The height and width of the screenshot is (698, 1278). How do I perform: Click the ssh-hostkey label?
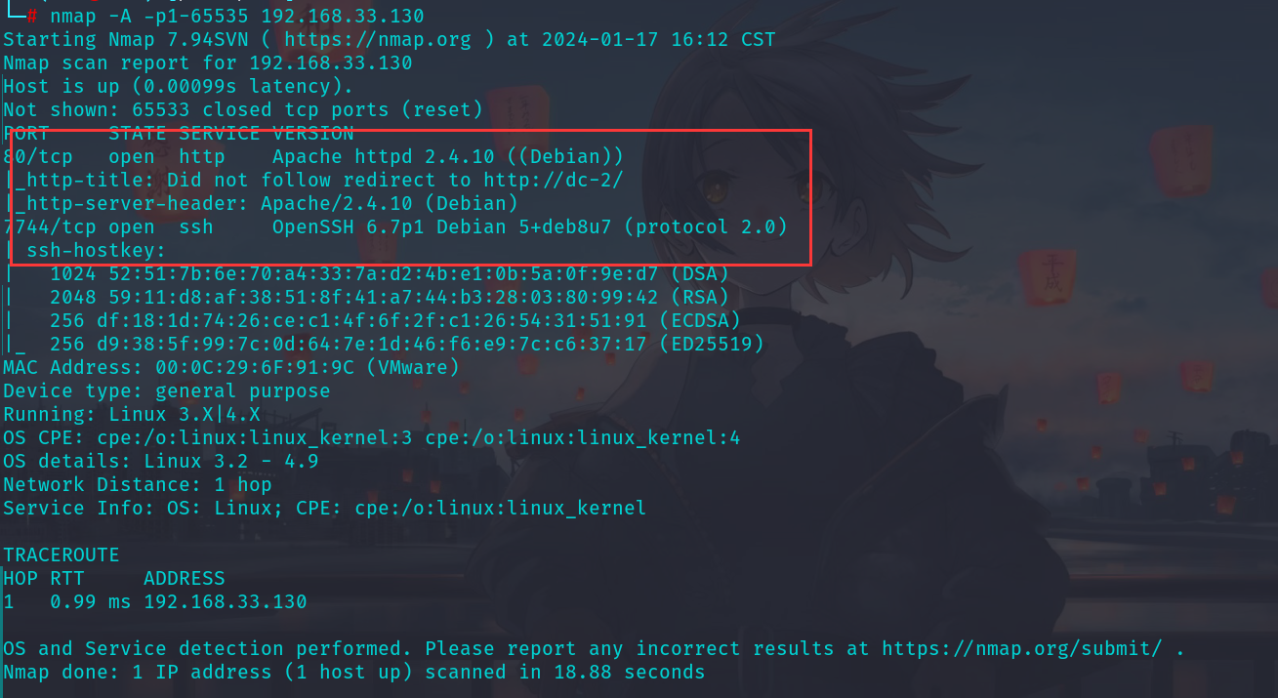point(85,251)
